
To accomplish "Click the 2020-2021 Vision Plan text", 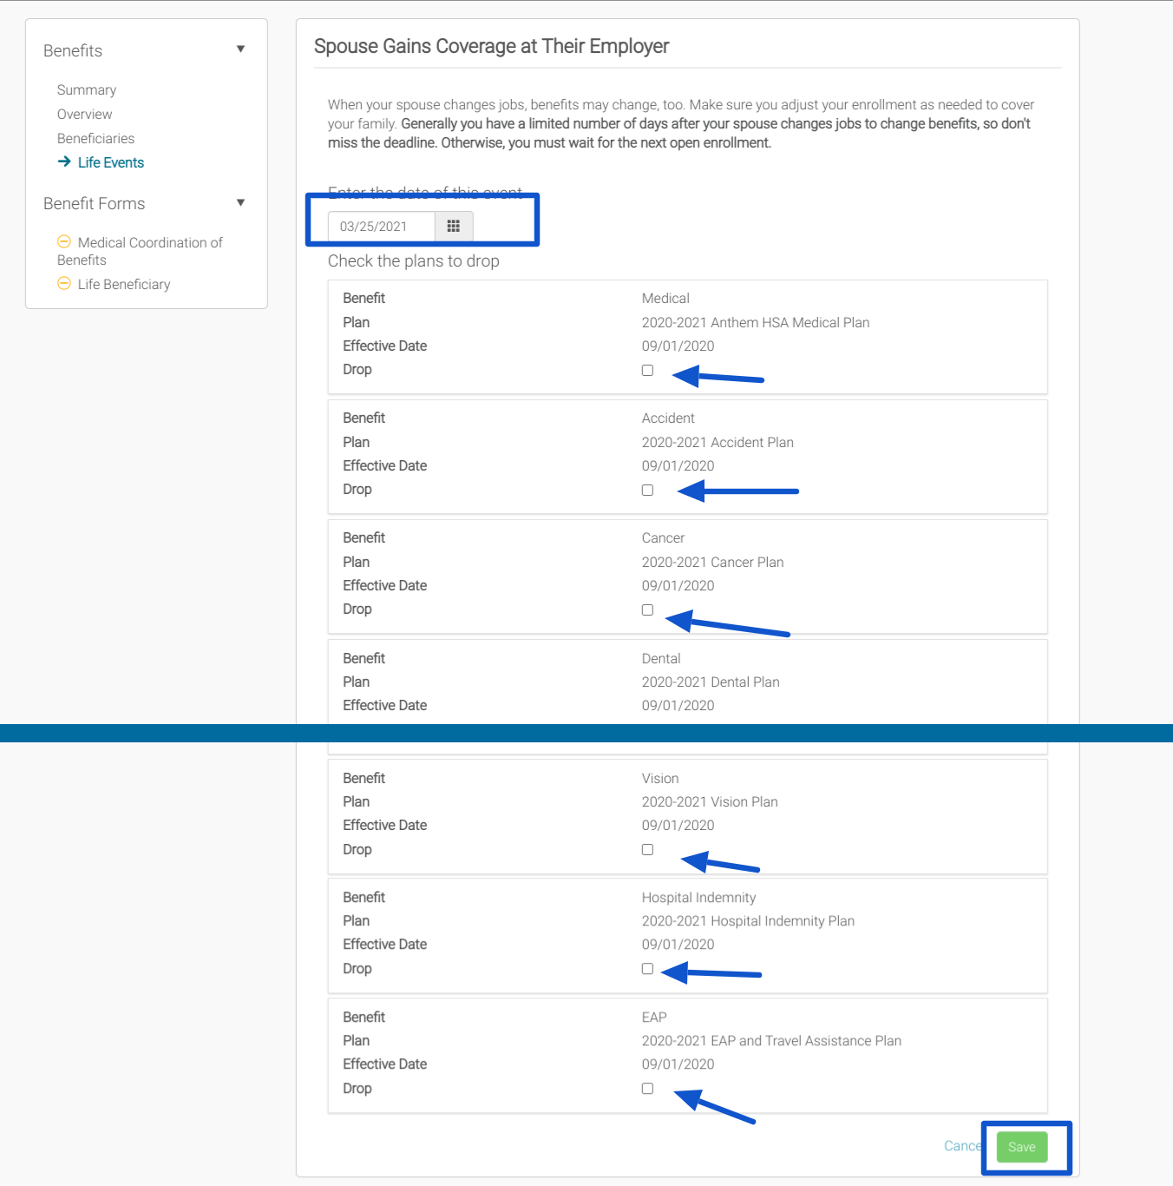I will click(710, 801).
